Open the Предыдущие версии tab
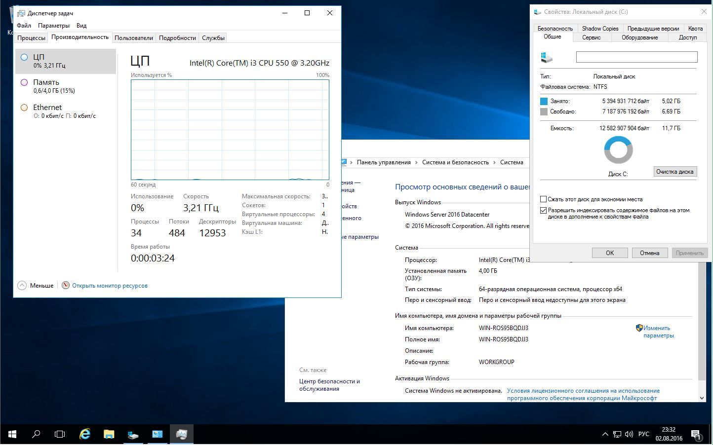713x445 pixels. click(x=653, y=29)
